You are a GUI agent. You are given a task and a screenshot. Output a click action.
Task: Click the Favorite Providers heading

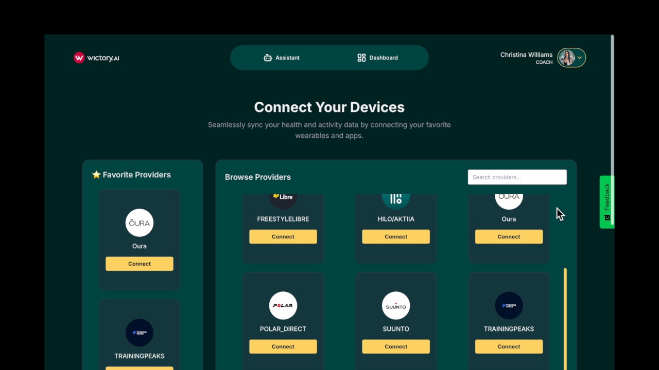[x=136, y=175]
